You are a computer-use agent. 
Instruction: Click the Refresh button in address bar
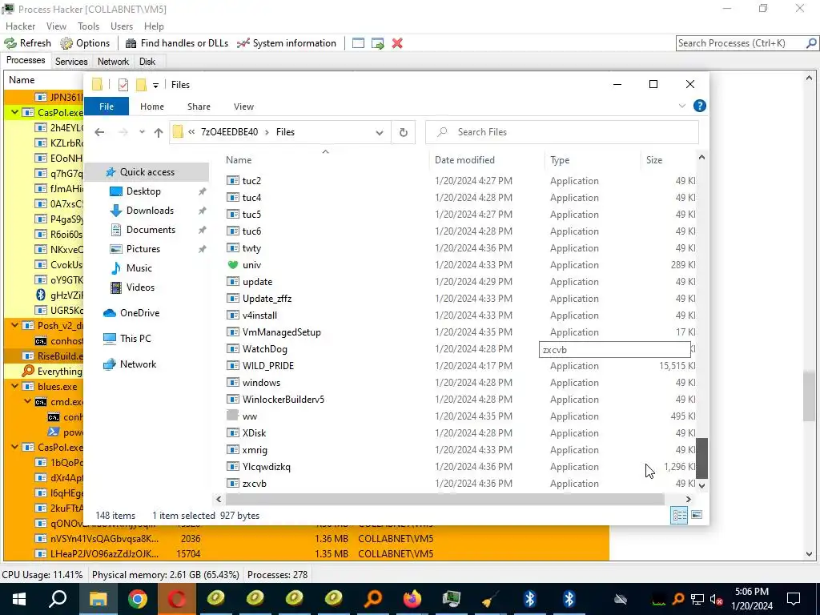click(x=404, y=132)
